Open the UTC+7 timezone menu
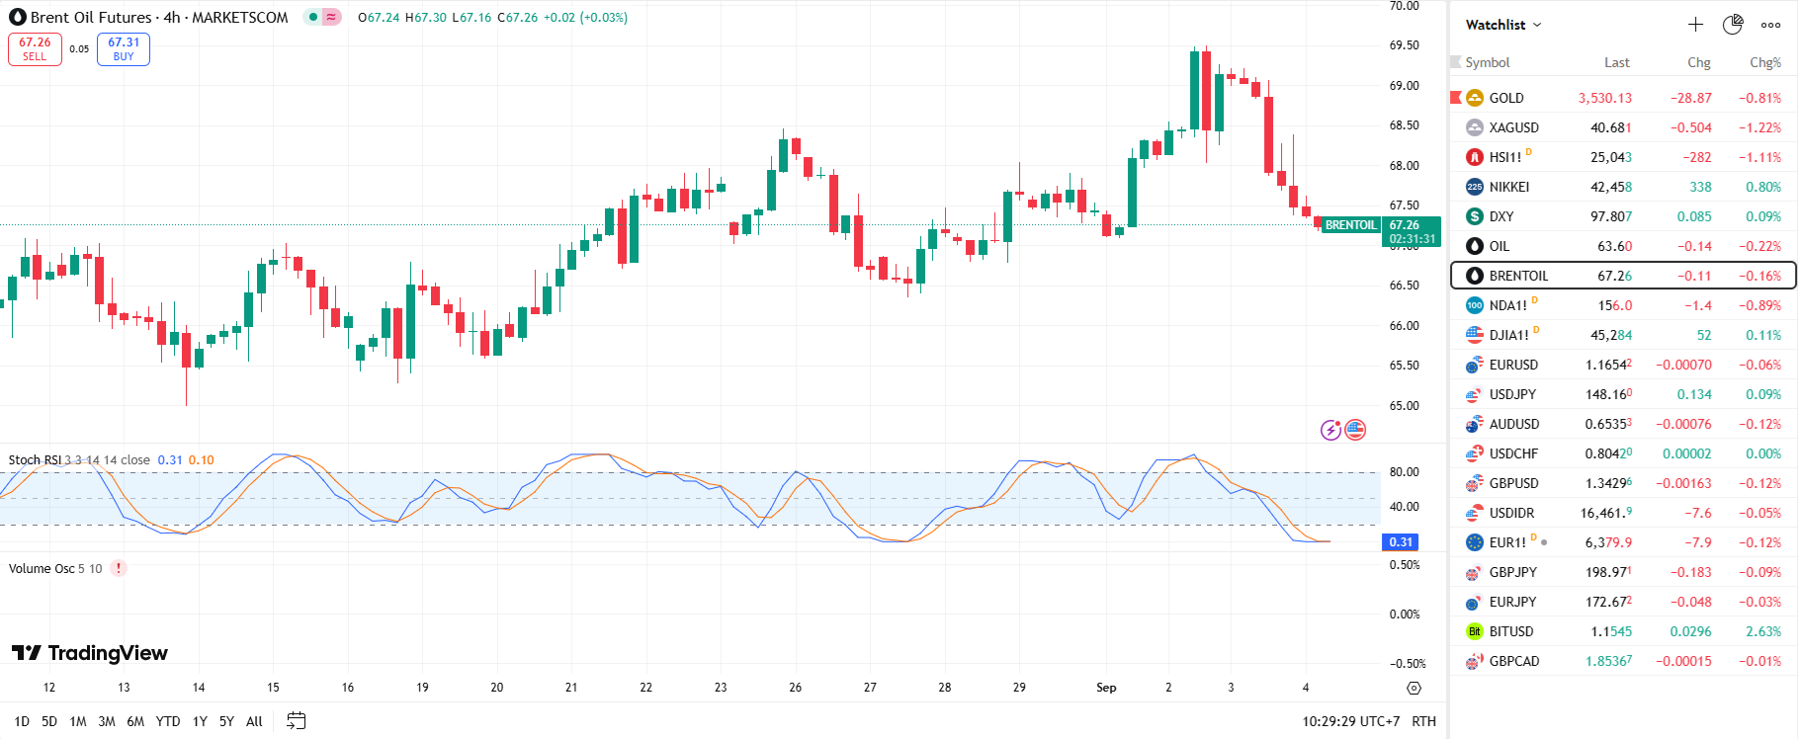This screenshot has width=1798, height=739. tap(1350, 721)
